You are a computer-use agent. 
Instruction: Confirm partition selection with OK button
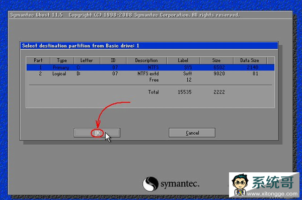(97, 133)
